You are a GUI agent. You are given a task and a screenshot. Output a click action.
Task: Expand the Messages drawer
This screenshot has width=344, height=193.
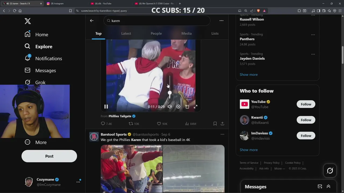tap(328, 187)
